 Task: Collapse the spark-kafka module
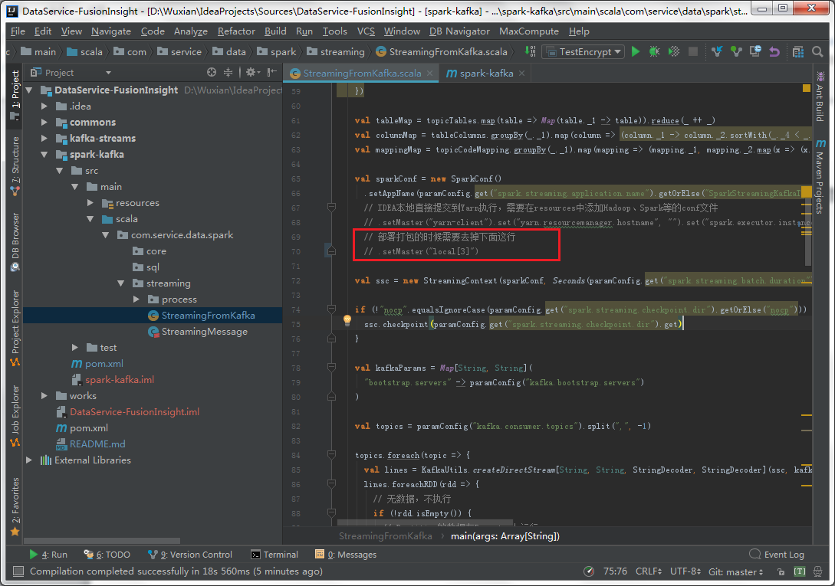(44, 154)
